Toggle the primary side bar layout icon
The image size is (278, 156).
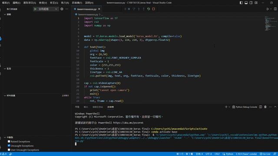coord(241,3)
